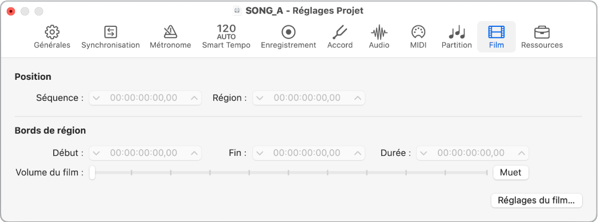Decrease Séquence timecode with down chevron
This screenshot has width=598, height=222.
coord(96,98)
